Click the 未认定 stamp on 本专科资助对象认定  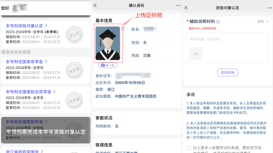pyautogui.click(x=74, y=35)
